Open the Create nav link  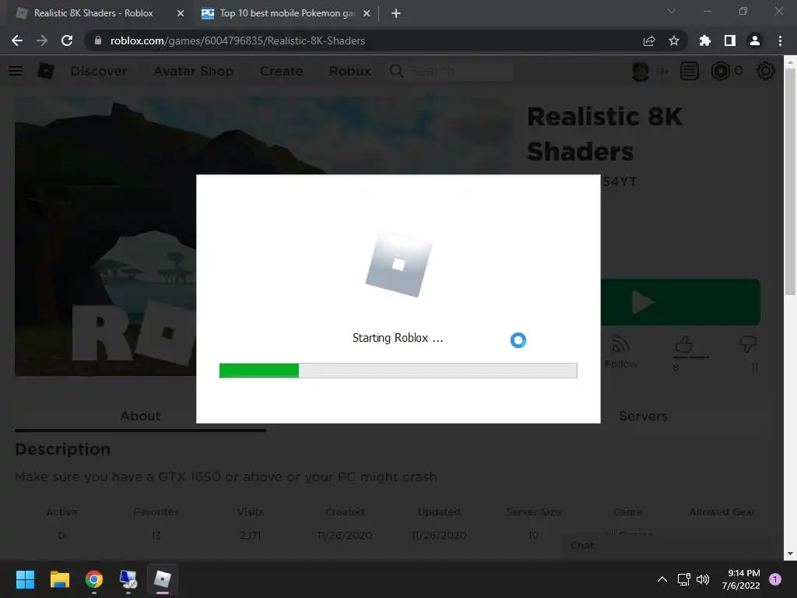coord(281,71)
